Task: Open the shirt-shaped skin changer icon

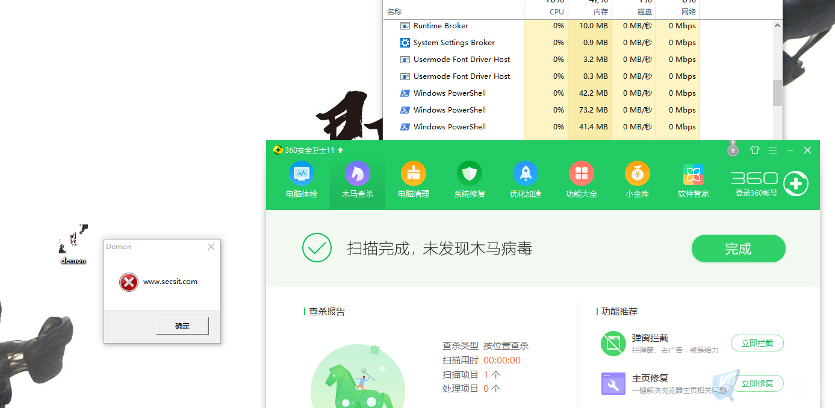Action: [755, 150]
